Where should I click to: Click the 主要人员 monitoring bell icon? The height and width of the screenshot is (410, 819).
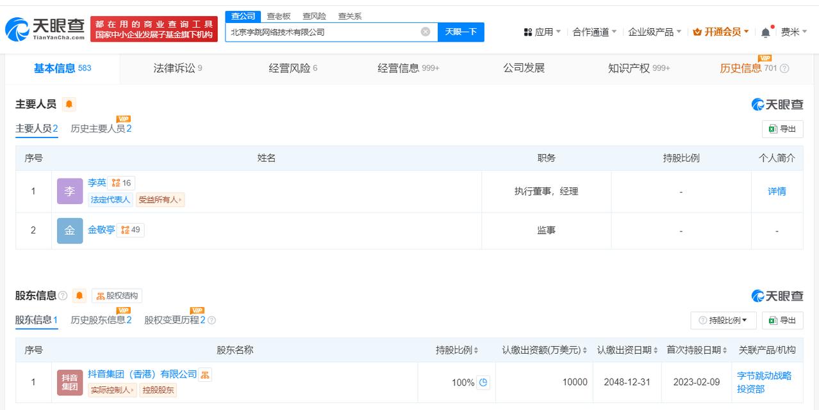click(x=69, y=104)
